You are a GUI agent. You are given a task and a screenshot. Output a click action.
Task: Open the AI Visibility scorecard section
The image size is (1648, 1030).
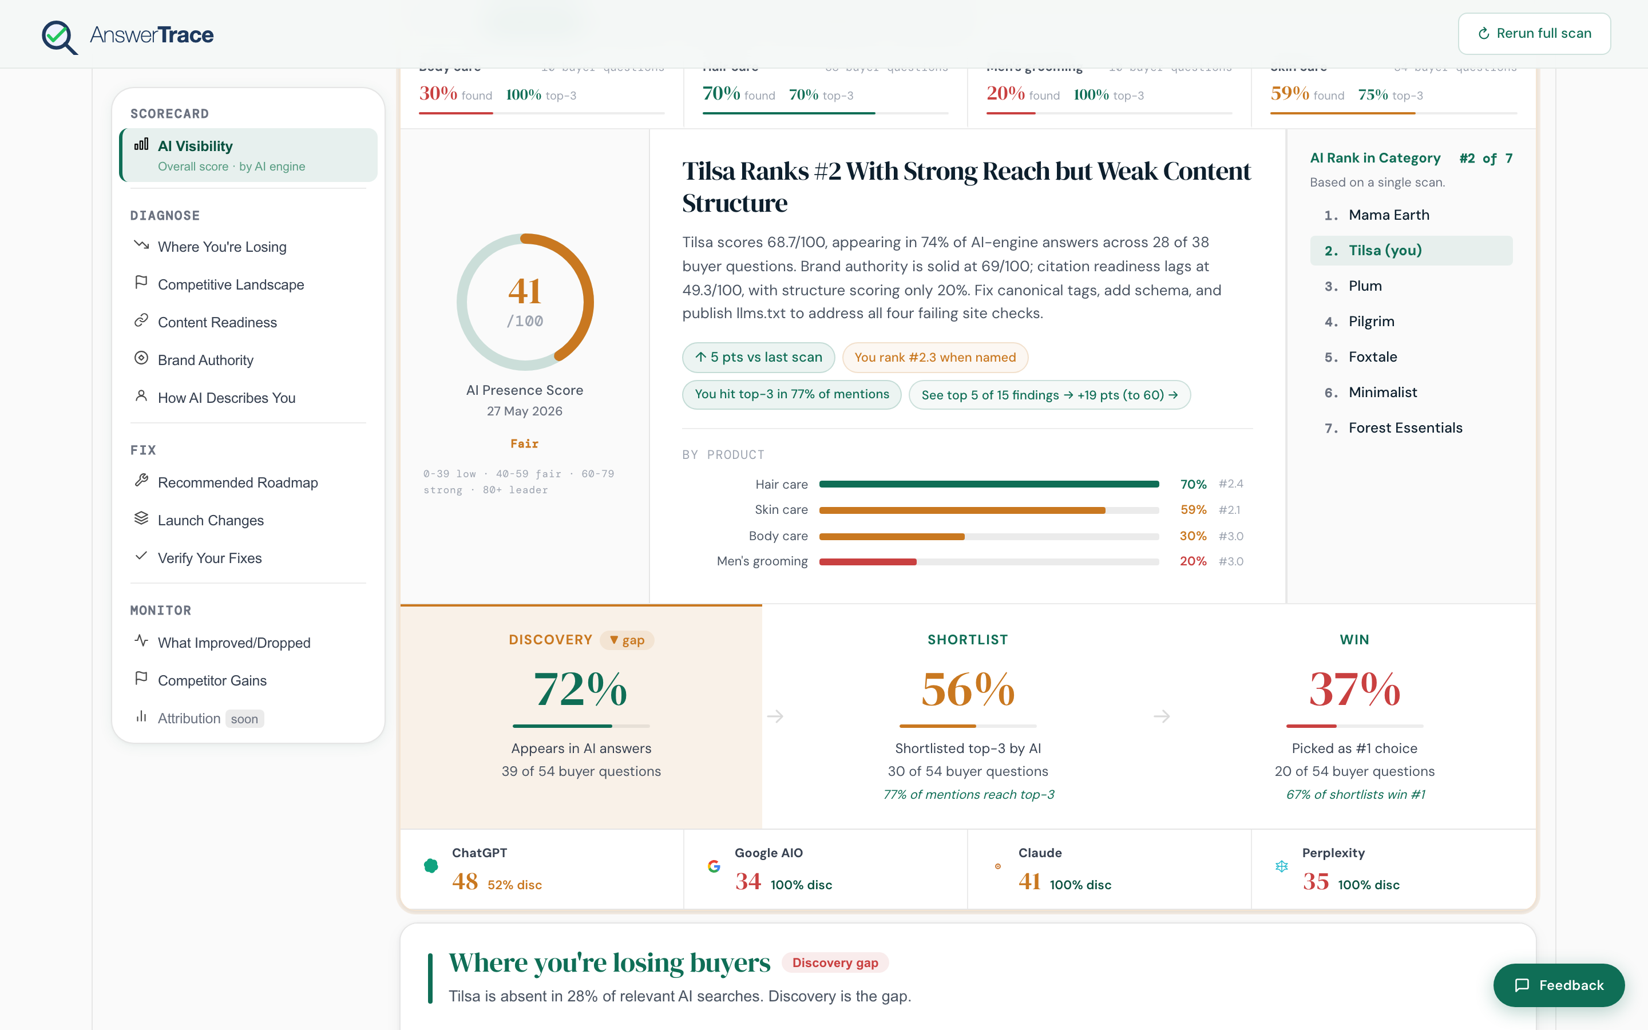(248, 155)
